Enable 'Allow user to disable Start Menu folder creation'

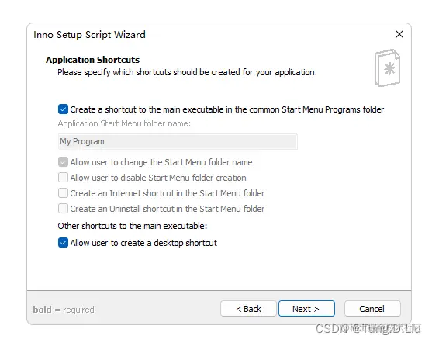click(63, 177)
